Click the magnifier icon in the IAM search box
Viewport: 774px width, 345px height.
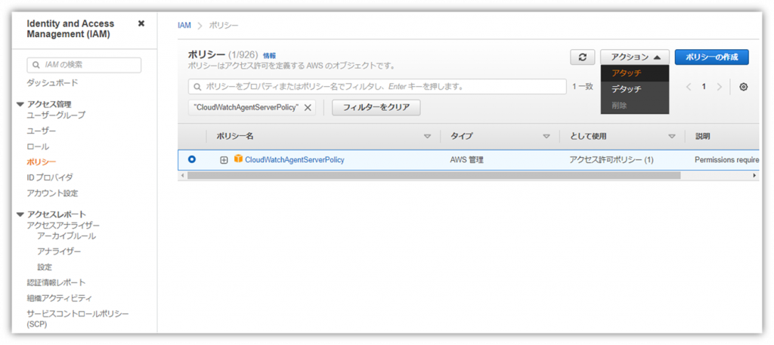[36, 65]
